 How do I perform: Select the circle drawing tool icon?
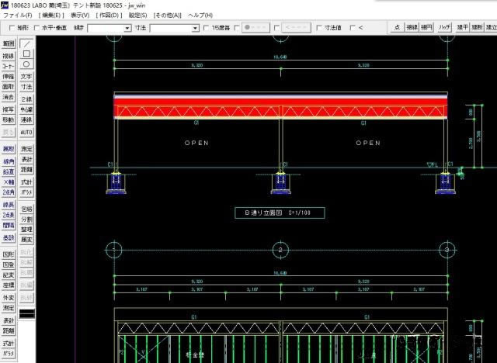tap(26, 64)
